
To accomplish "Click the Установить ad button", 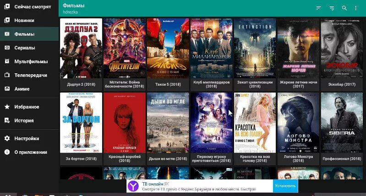I will [285, 186].
